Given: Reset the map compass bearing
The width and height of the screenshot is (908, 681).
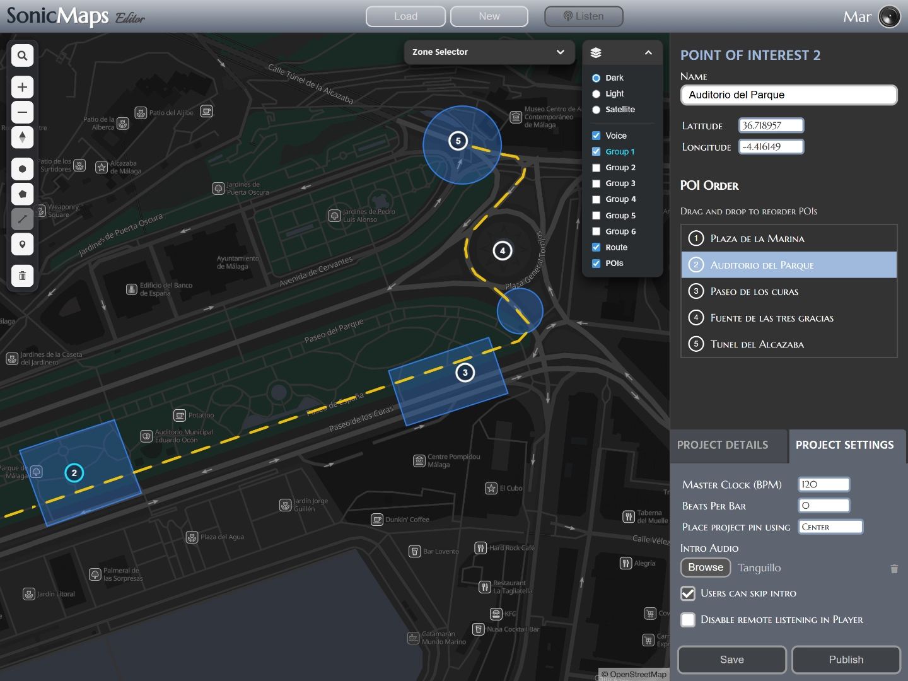Looking at the screenshot, I should 22,137.
